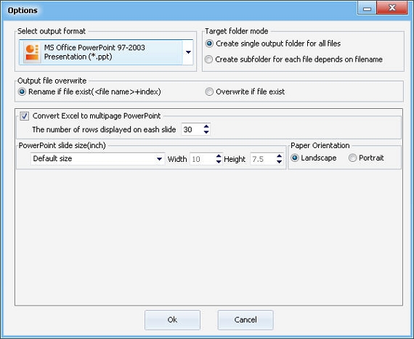Open the output format dropdown arrow
The width and height of the screenshot is (414, 339).
click(x=188, y=52)
